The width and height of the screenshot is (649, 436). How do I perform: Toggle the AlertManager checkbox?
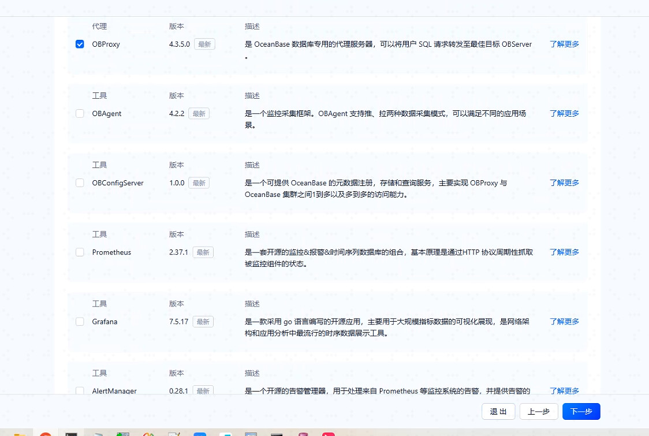coord(80,391)
